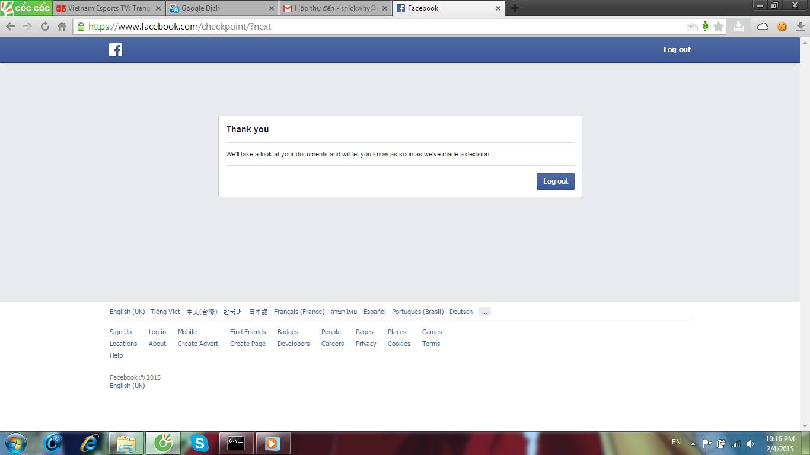810x455 pixels.
Task: Switch to Vietnam Esports TV tab
Action: pyautogui.click(x=109, y=8)
